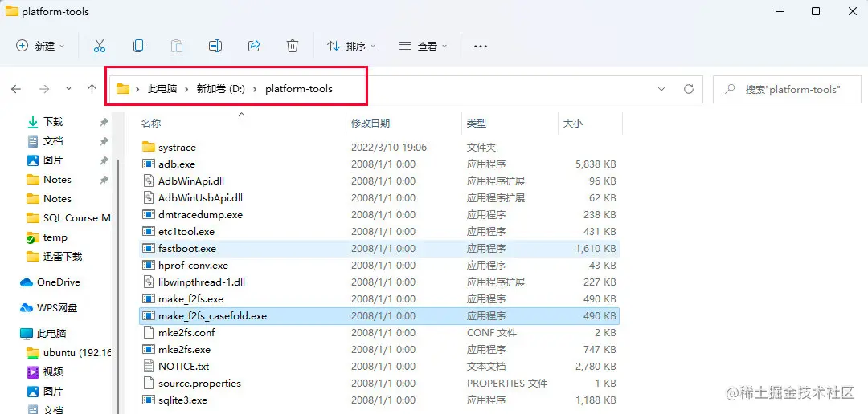The image size is (868, 414).
Task: Select the hprof-conv.exe file
Action: (x=379, y=266)
